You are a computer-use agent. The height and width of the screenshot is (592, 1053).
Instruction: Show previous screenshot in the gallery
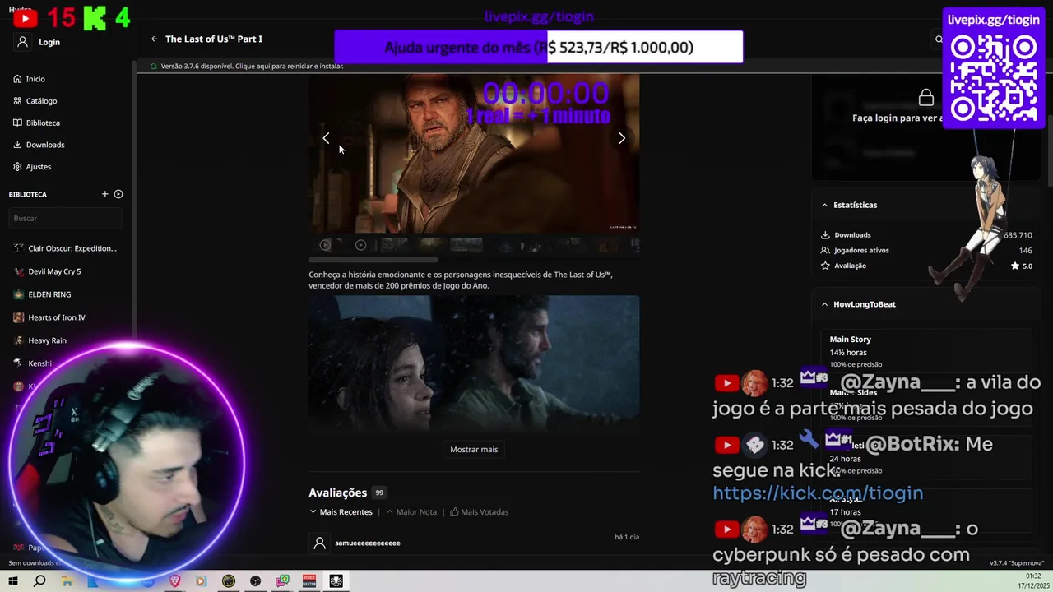click(326, 138)
